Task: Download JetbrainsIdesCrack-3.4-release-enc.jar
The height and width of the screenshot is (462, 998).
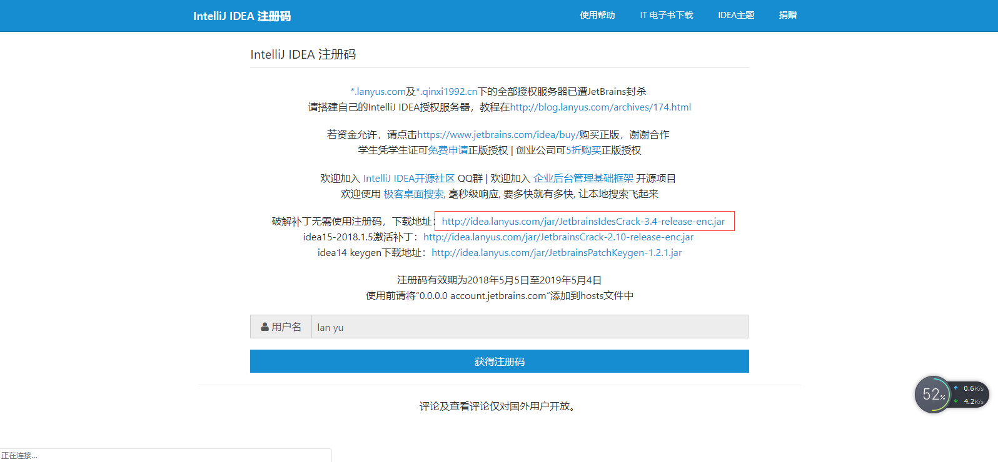Action: coord(583,221)
